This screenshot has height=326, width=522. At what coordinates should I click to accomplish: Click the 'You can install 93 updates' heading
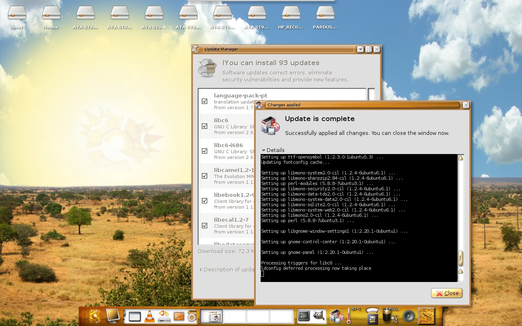(271, 63)
